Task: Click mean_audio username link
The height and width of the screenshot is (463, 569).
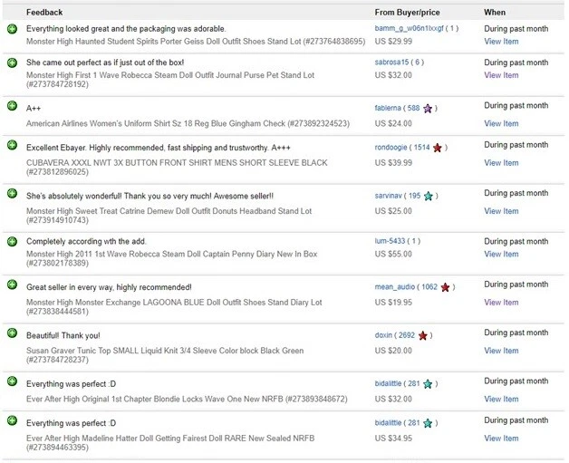Action: [395, 287]
